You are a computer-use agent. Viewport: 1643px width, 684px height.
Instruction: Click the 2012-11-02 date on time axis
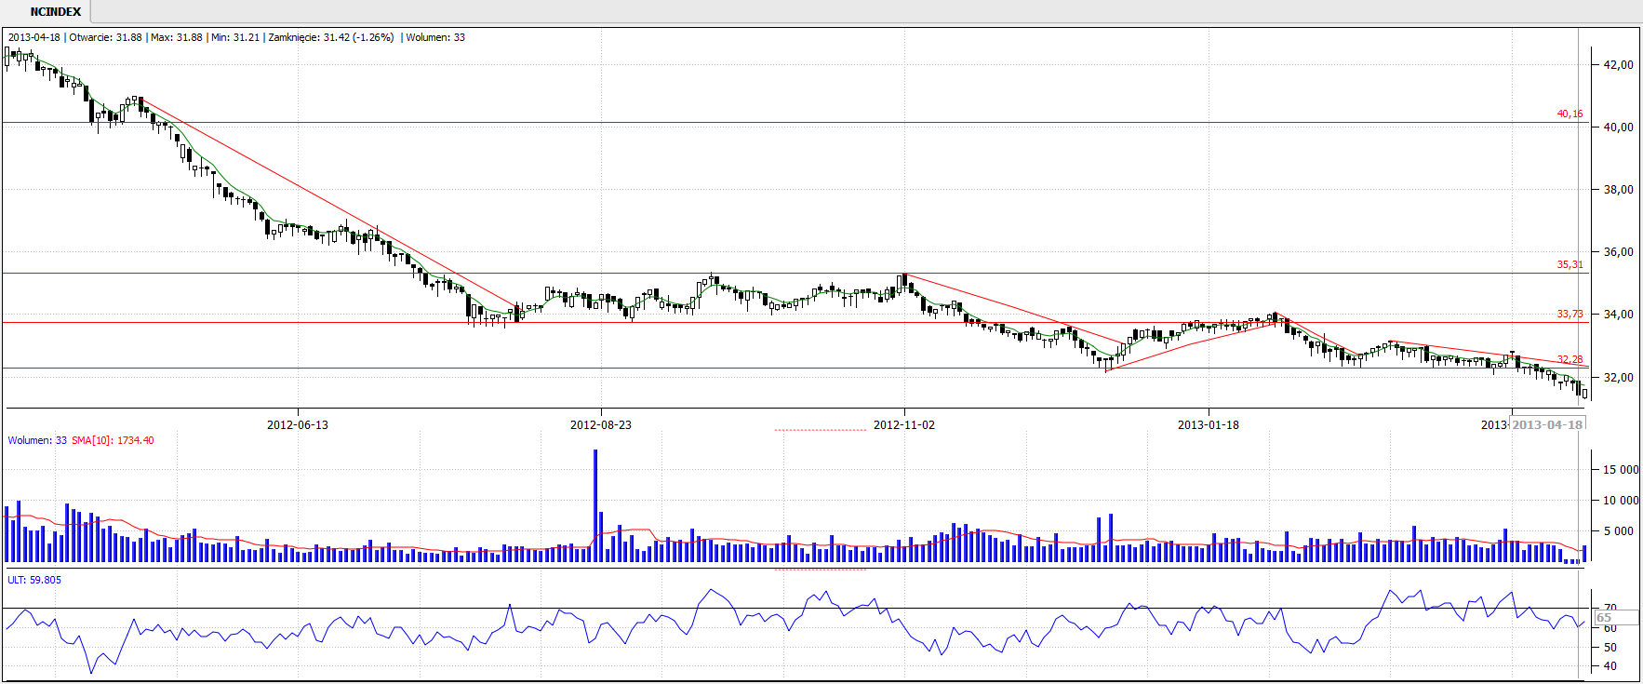click(x=904, y=424)
